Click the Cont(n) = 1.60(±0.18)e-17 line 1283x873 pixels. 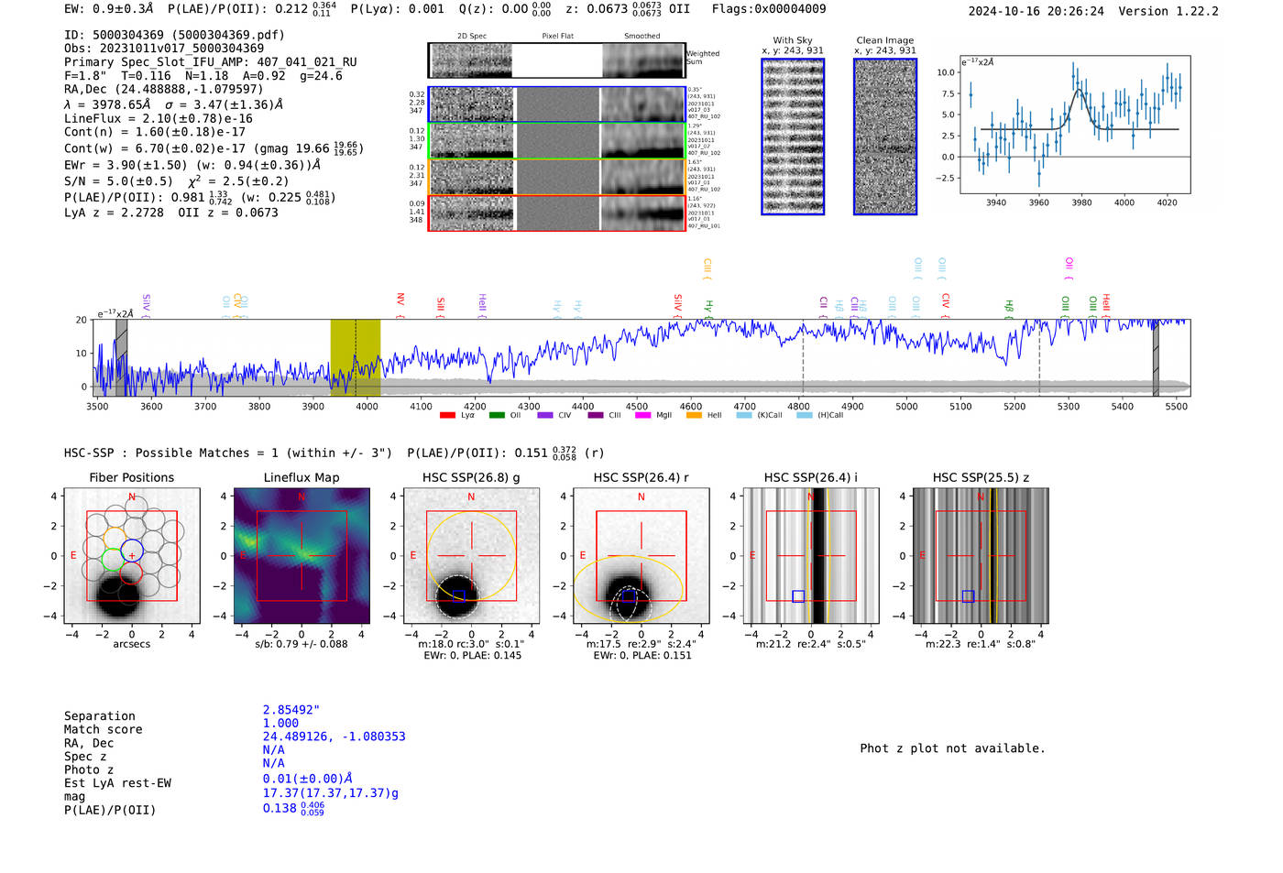coord(155,132)
